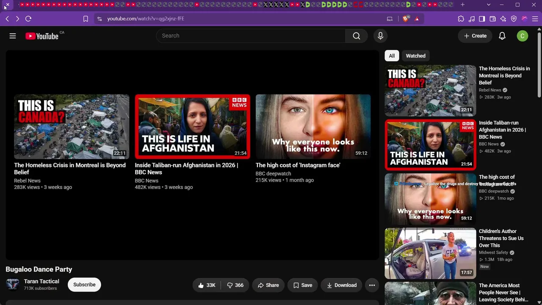Open the browser extensions puzzle icon
Screen dimensions: 542x305
(x=461, y=19)
